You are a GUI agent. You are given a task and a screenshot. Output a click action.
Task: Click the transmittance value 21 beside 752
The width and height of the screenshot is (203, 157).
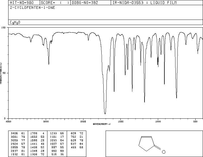click(81, 137)
